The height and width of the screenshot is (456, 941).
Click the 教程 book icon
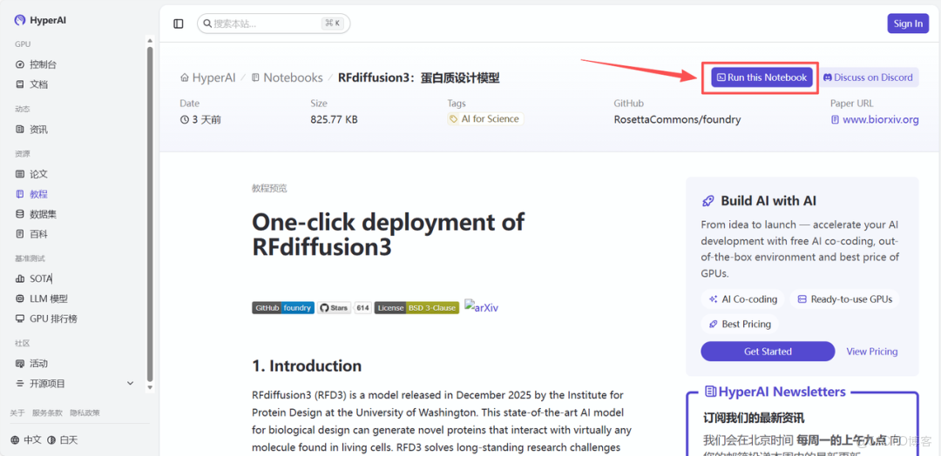point(20,194)
